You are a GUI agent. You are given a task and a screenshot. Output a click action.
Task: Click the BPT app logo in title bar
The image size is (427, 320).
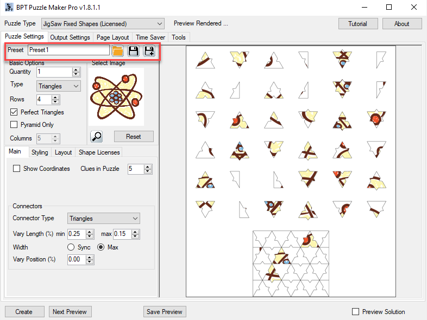pos(9,8)
